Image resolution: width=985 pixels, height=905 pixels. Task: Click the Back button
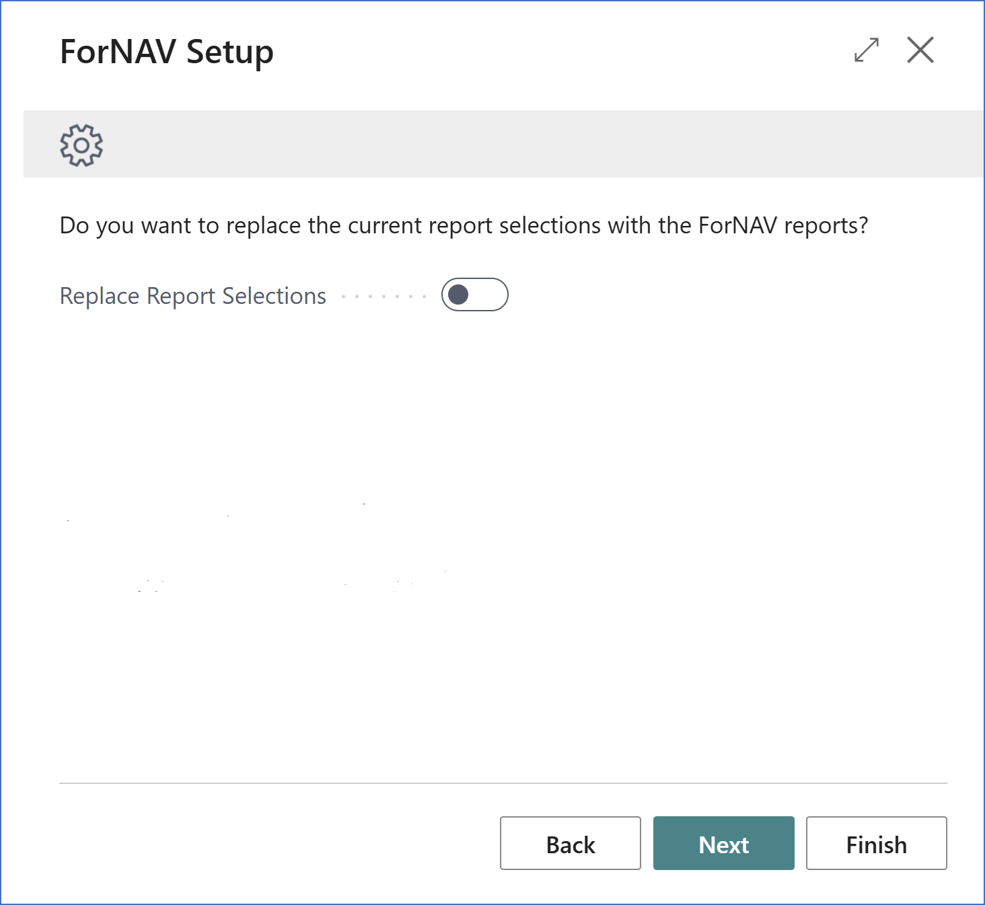(571, 843)
